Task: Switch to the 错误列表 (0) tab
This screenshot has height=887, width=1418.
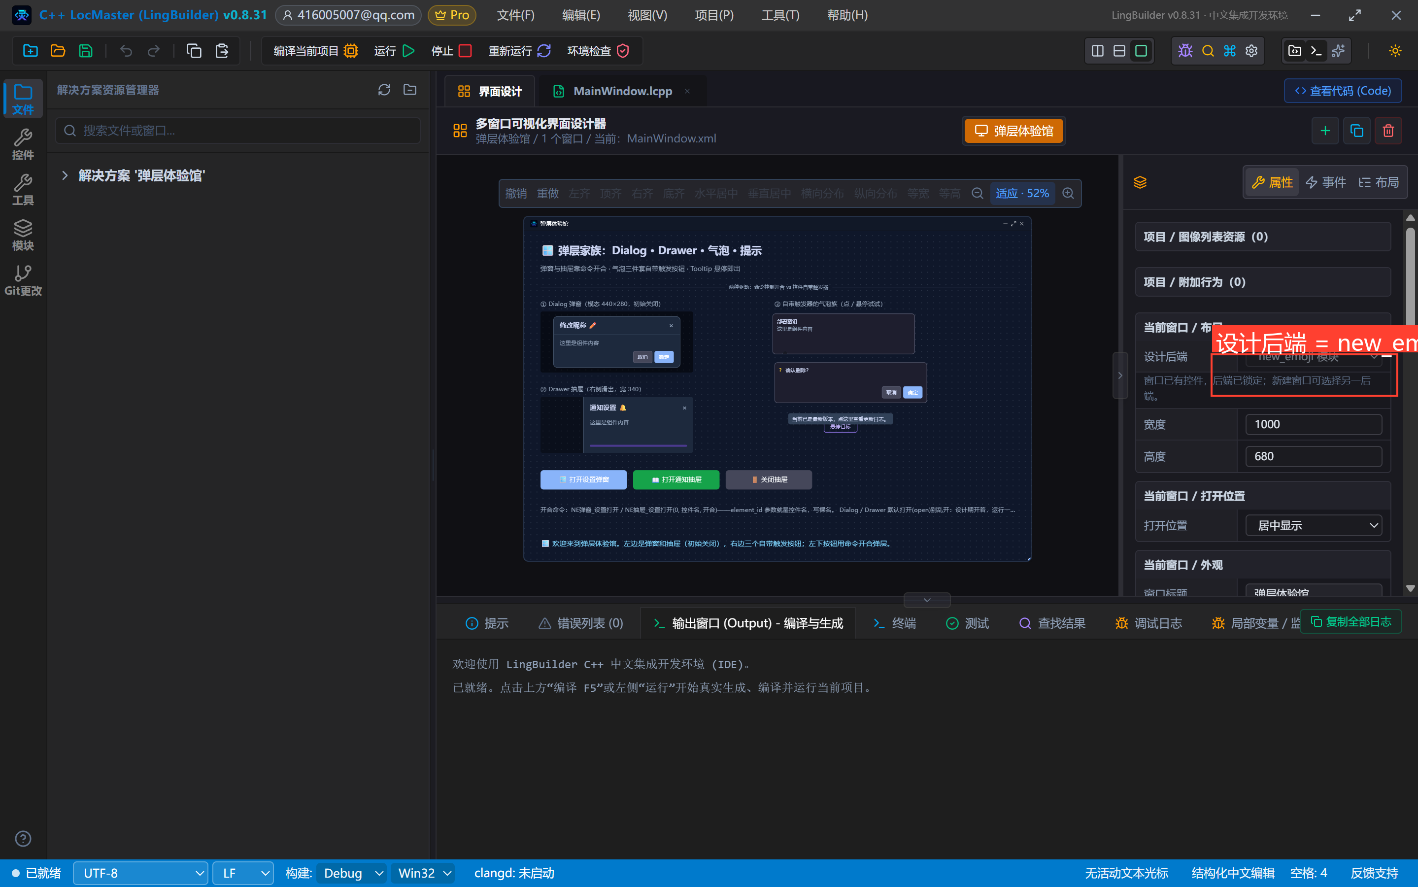Action: (580, 623)
